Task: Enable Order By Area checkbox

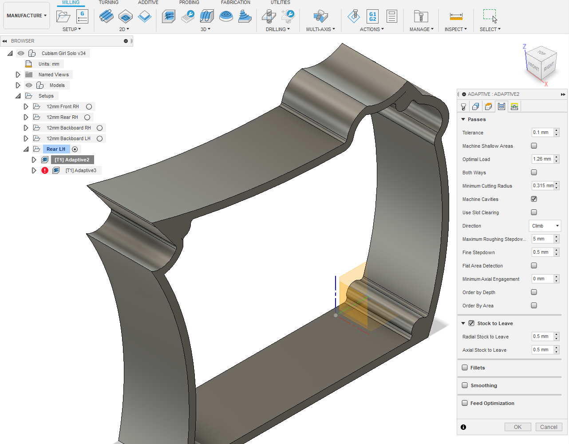Action: [x=534, y=305]
